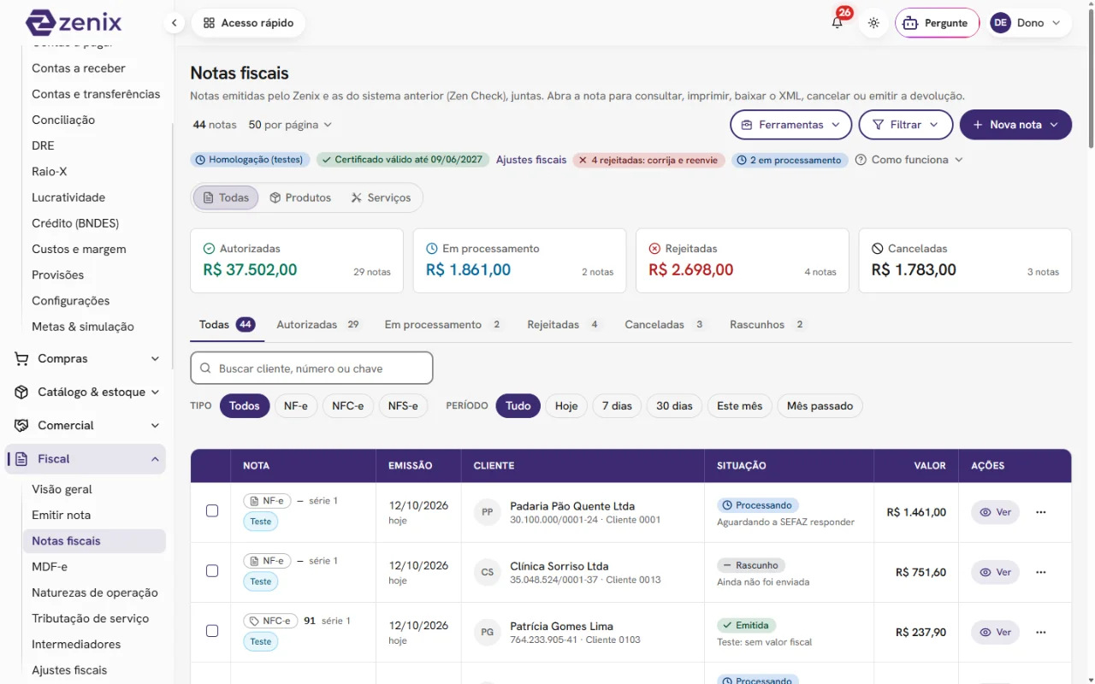The height and width of the screenshot is (684, 1095).
Task: Expand the Como funciona explanation
Action: [909, 160]
